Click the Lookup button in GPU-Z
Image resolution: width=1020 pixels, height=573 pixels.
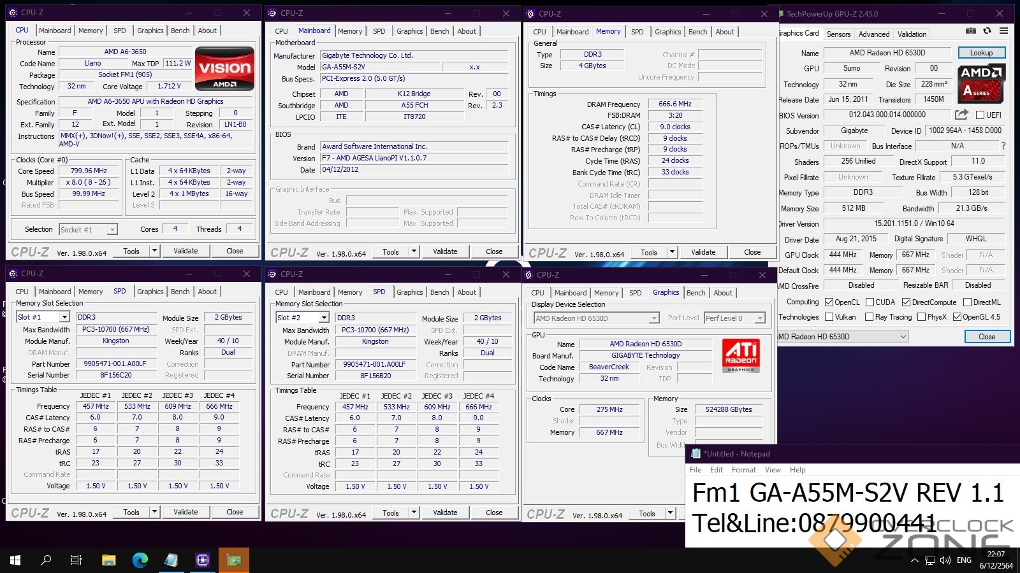(981, 53)
